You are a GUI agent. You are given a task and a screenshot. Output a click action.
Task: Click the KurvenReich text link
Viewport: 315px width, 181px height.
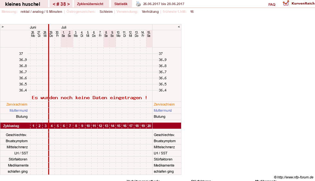303,4
